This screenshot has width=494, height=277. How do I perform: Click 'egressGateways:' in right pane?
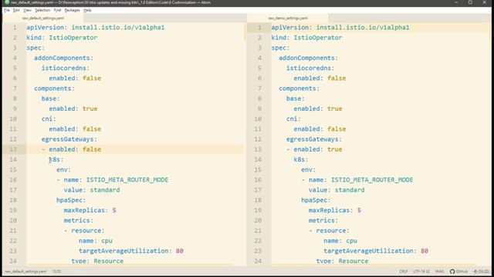pos(314,139)
